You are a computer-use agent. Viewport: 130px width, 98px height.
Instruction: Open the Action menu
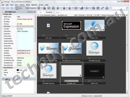[22, 5]
